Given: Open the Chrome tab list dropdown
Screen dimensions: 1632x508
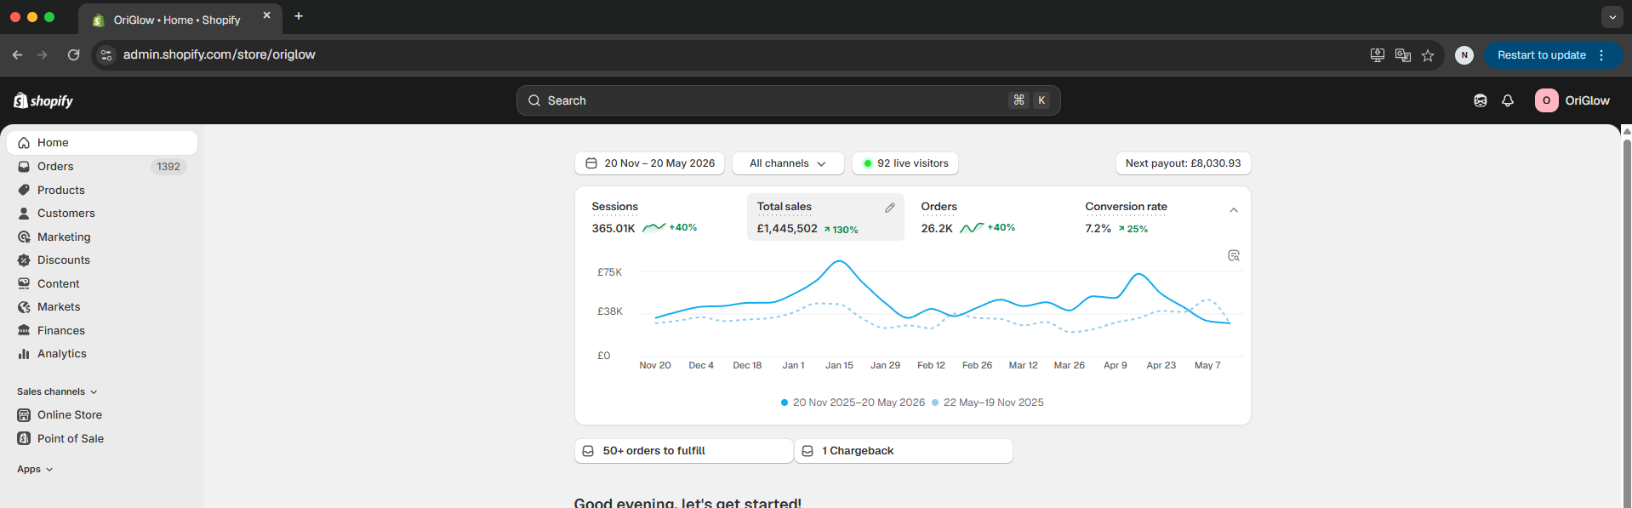Looking at the screenshot, I should (x=1612, y=17).
